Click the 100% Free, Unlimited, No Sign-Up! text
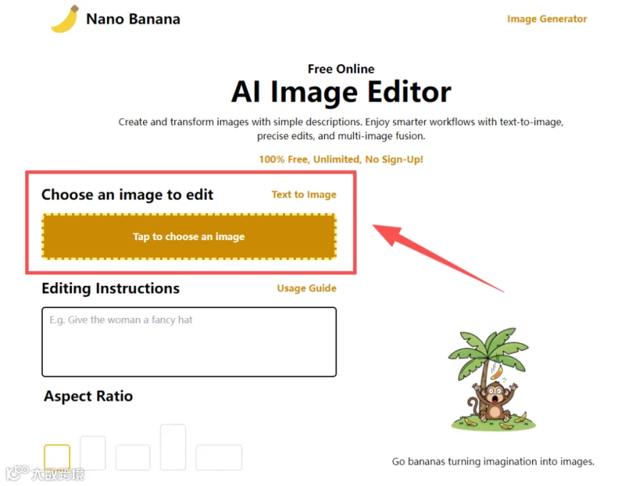 click(x=341, y=159)
